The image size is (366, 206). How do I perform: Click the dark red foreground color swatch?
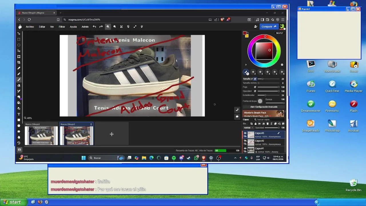coord(244,33)
